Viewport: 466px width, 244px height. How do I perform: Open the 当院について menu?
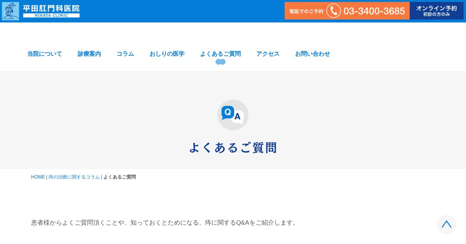[45, 54]
